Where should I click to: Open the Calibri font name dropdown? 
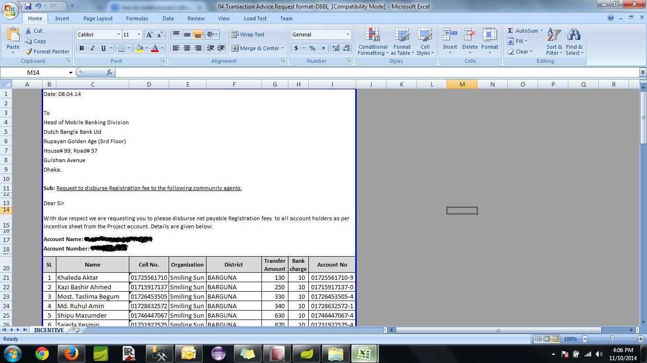[118, 35]
